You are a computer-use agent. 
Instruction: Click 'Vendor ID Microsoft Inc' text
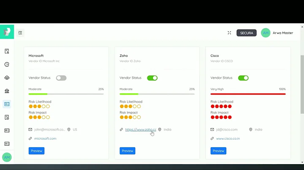point(44,61)
